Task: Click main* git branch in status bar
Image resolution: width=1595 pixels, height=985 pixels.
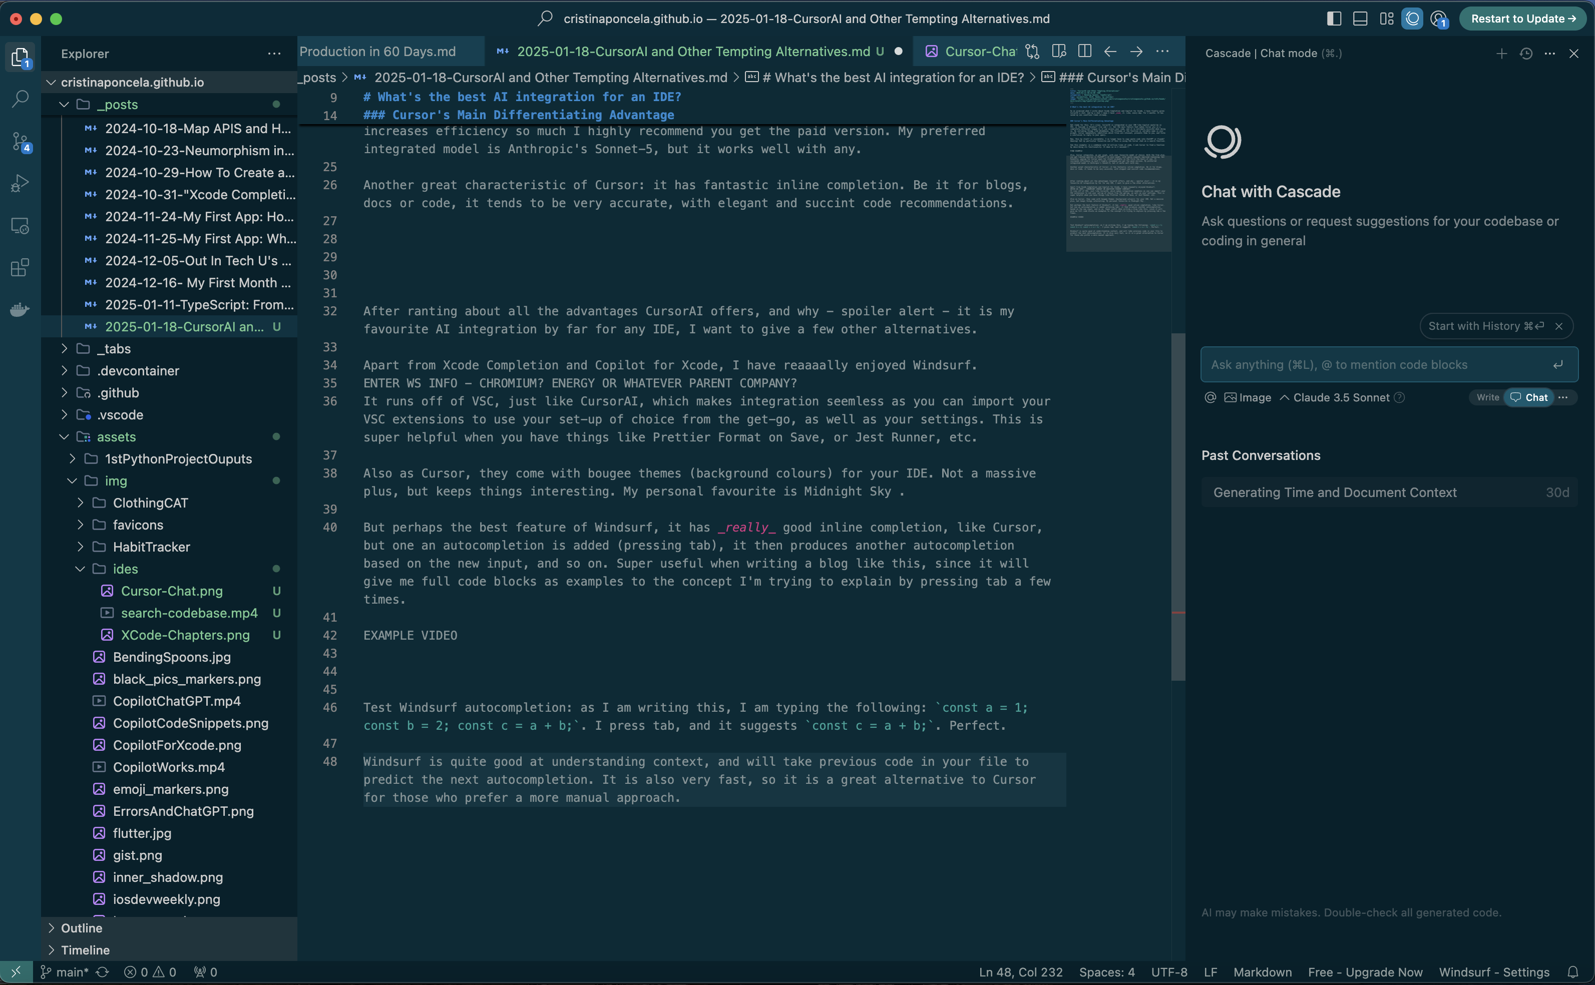Action: tap(65, 972)
